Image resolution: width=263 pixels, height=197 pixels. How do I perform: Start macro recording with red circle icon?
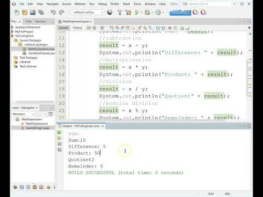point(170,28)
